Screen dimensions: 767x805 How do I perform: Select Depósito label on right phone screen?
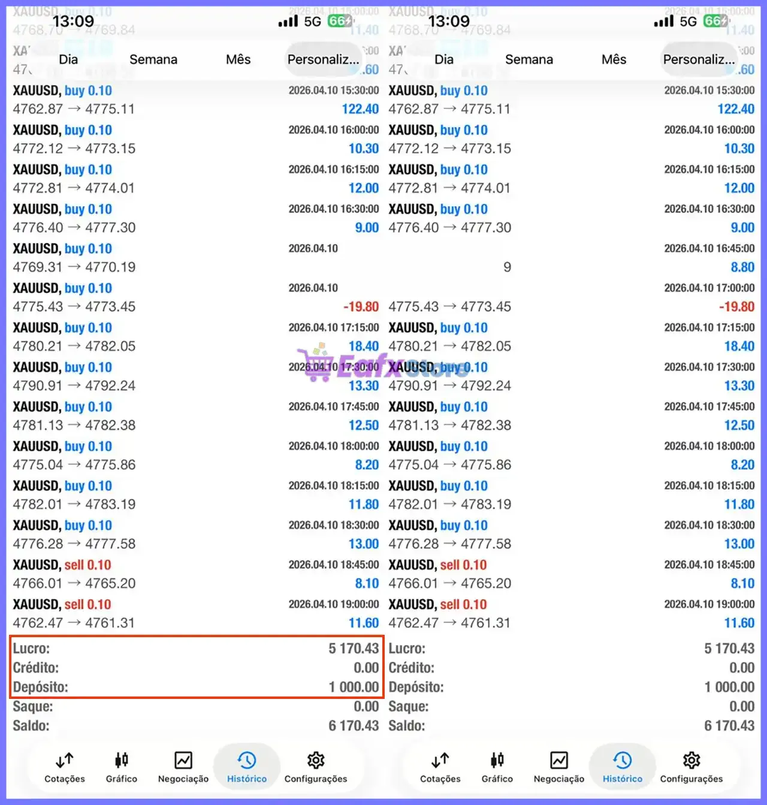tap(416, 687)
